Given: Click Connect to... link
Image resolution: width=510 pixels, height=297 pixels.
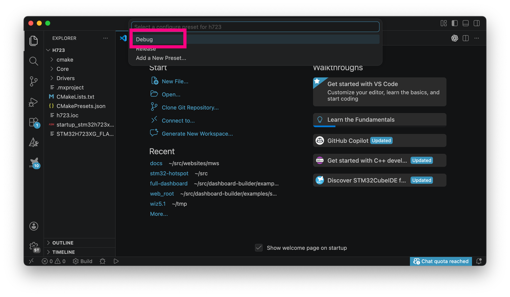Looking at the screenshot, I should [178, 120].
